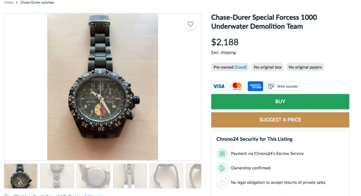361x196 pixels.
Task: Select the second watch thumbnail
Action: coord(57,176)
